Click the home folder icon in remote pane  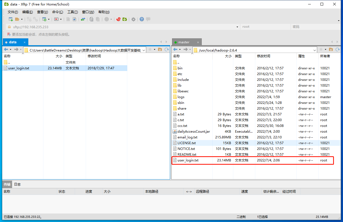331,50
